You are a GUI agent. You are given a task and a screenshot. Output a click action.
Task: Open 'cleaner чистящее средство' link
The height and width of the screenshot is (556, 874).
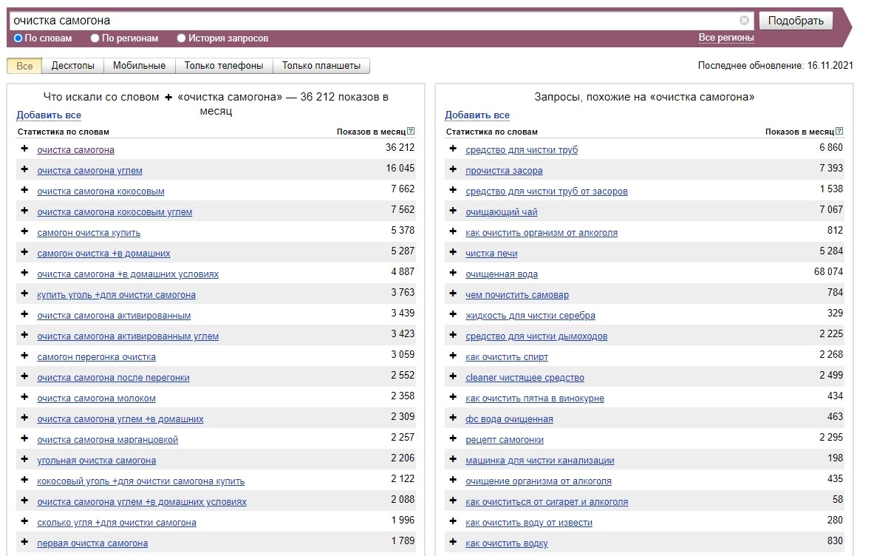point(525,378)
